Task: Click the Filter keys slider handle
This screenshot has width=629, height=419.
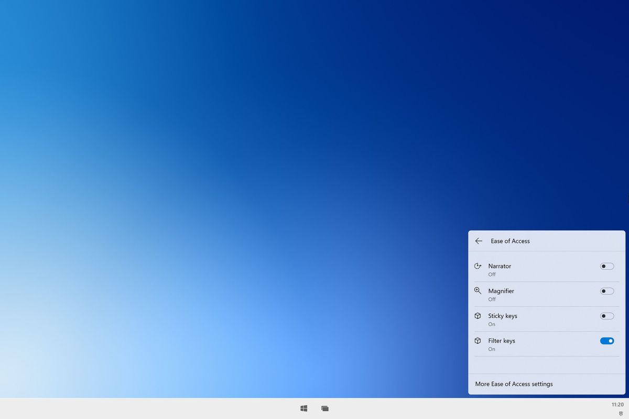Action: [x=610, y=340]
